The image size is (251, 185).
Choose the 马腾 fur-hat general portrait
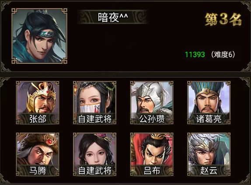38,154
